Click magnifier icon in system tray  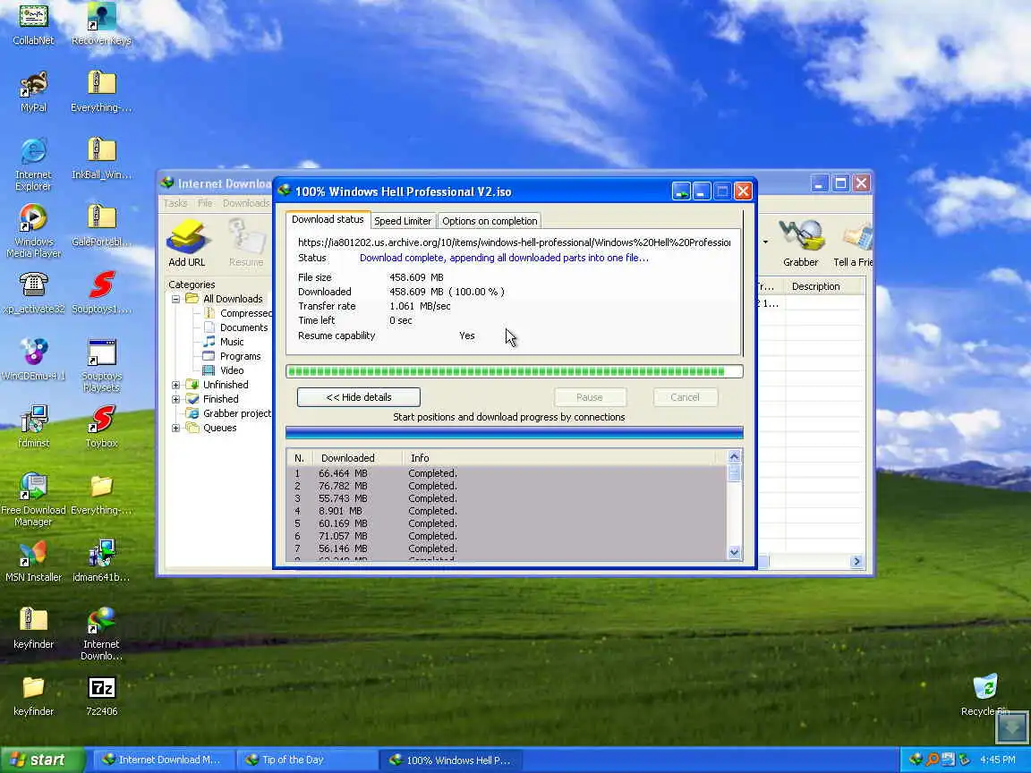(932, 760)
